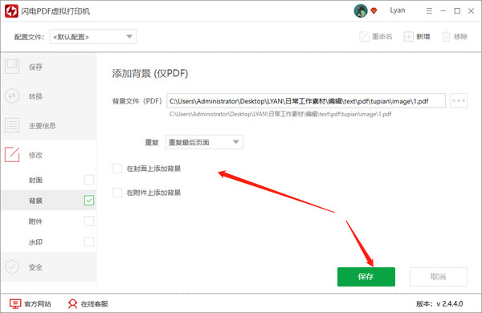Screen dimensions: 482x313
Task: Enable the 附件 checkbox in sidebar
Action: [x=89, y=221]
